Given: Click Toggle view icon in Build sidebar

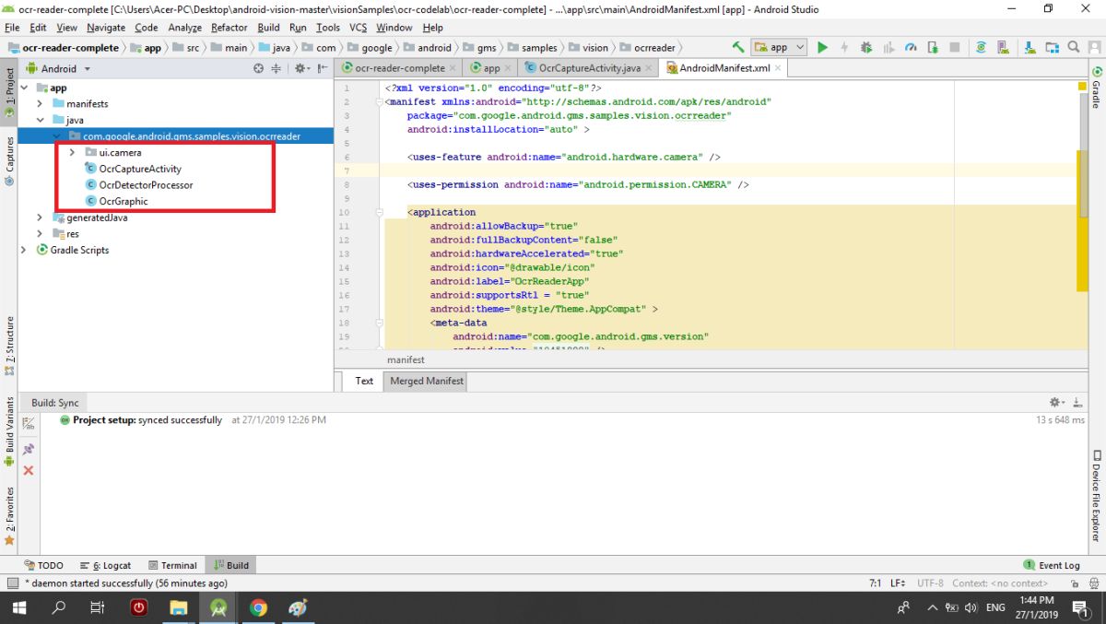Looking at the screenshot, I should [x=28, y=423].
